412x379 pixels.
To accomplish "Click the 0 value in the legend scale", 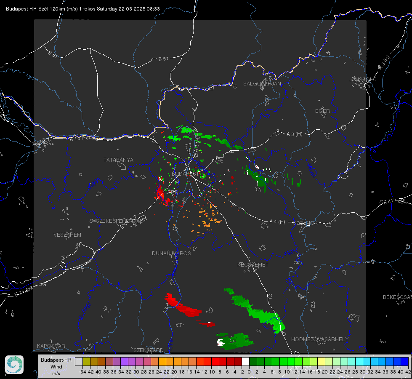I will pos(249,372).
